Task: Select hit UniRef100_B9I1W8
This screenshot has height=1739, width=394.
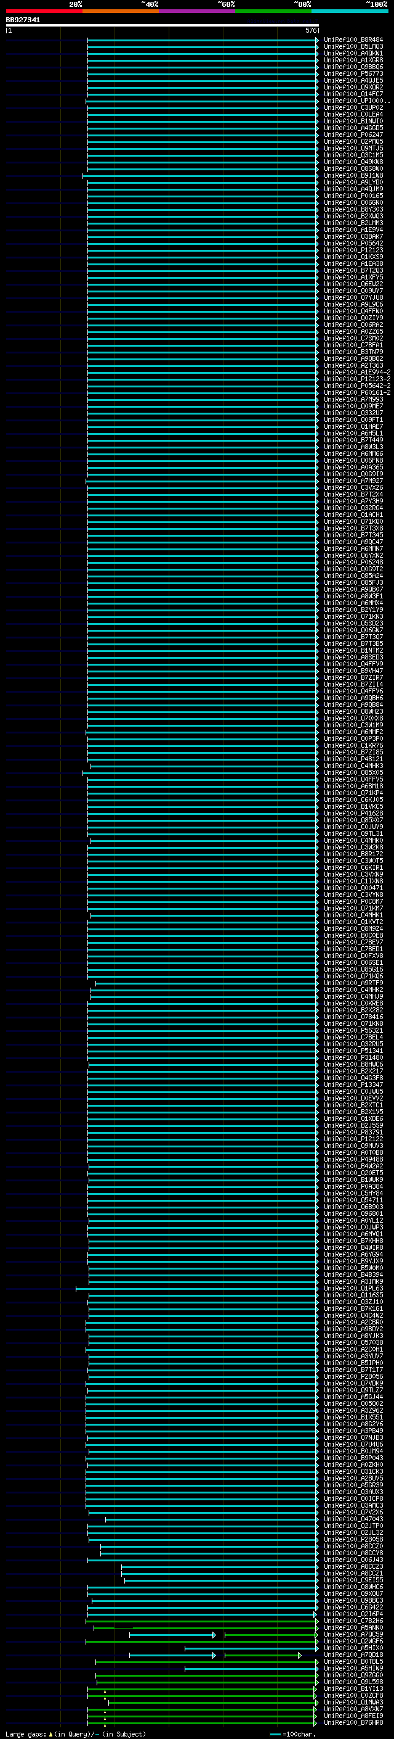Action: (x=353, y=176)
